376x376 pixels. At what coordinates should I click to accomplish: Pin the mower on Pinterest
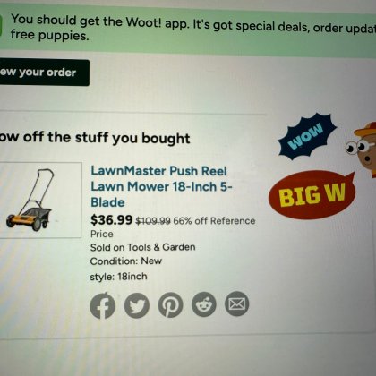[x=170, y=305]
